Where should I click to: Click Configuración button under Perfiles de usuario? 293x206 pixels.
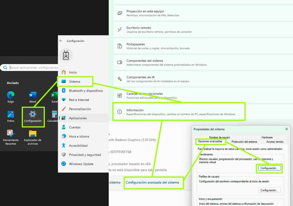[269, 190]
